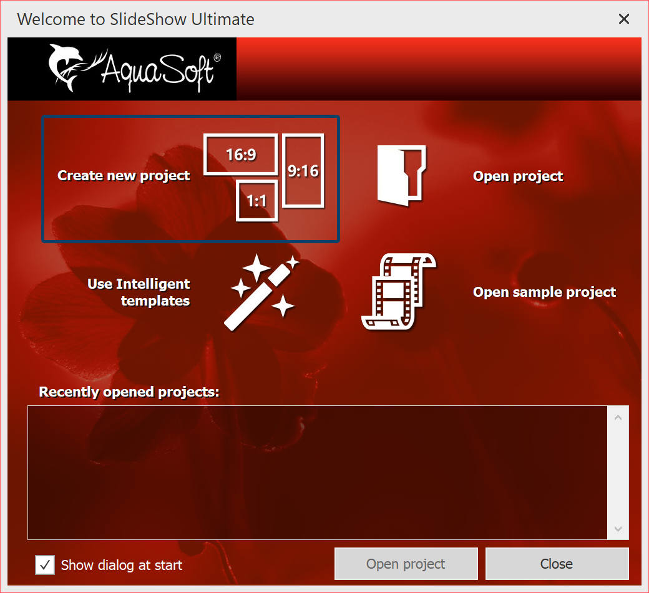Select the 9:16 portrait format icon
649x593 pixels.
point(303,170)
